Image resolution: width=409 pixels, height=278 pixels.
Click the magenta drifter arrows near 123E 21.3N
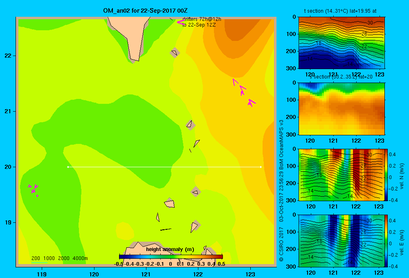click(244, 93)
